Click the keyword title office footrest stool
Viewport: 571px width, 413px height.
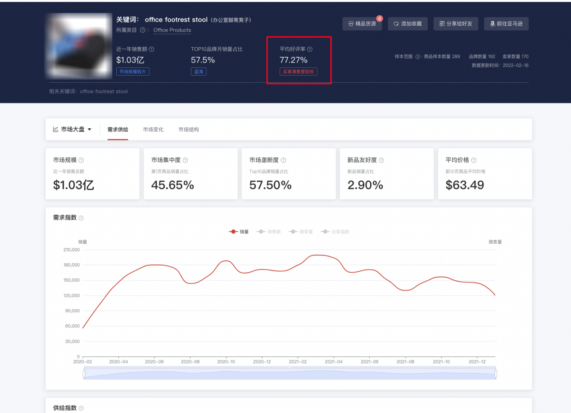pyautogui.click(x=176, y=20)
